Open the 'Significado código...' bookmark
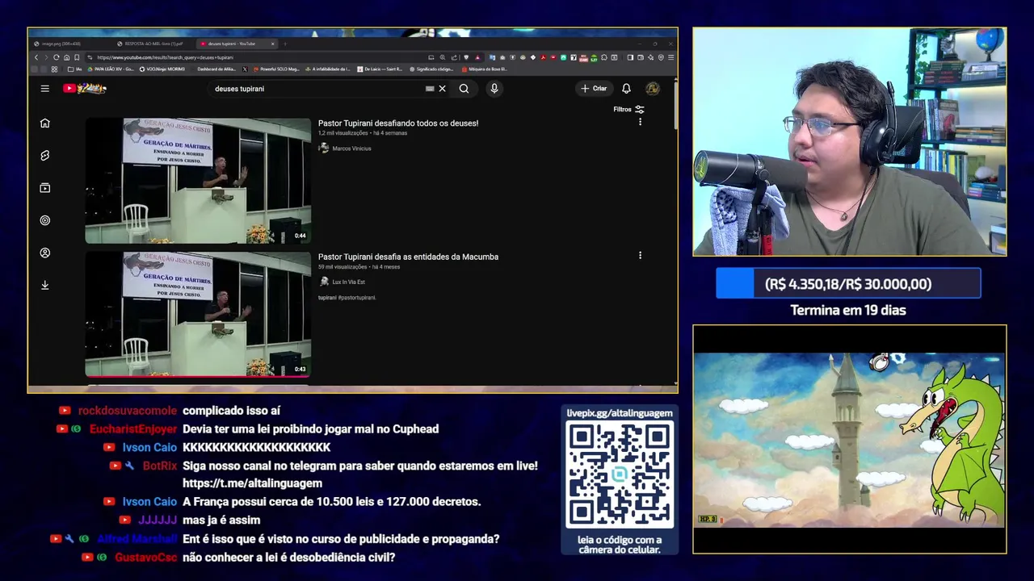 pyautogui.click(x=431, y=69)
